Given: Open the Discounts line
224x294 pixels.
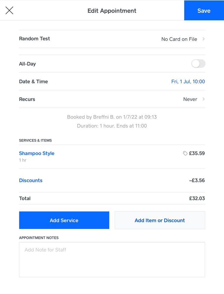Looking at the screenshot, I should click(31, 180).
